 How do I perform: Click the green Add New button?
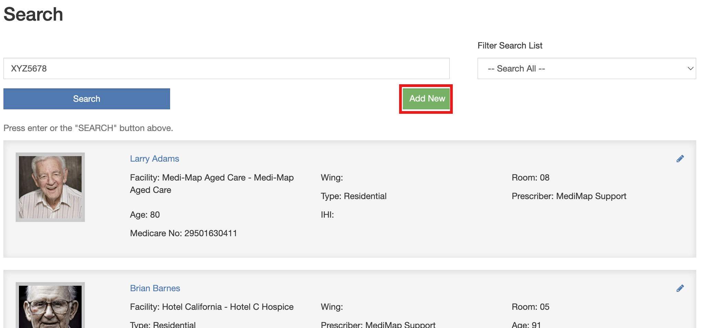(x=427, y=99)
